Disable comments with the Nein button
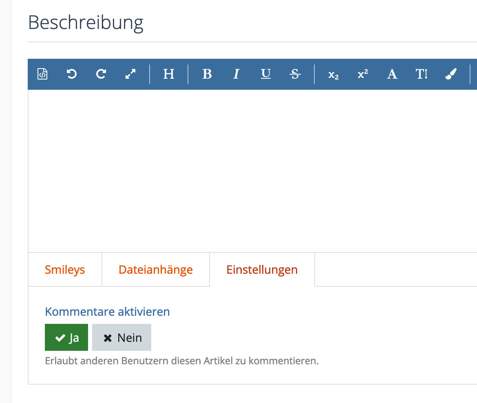This screenshot has height=403, width=477. (x=122, y=337)
